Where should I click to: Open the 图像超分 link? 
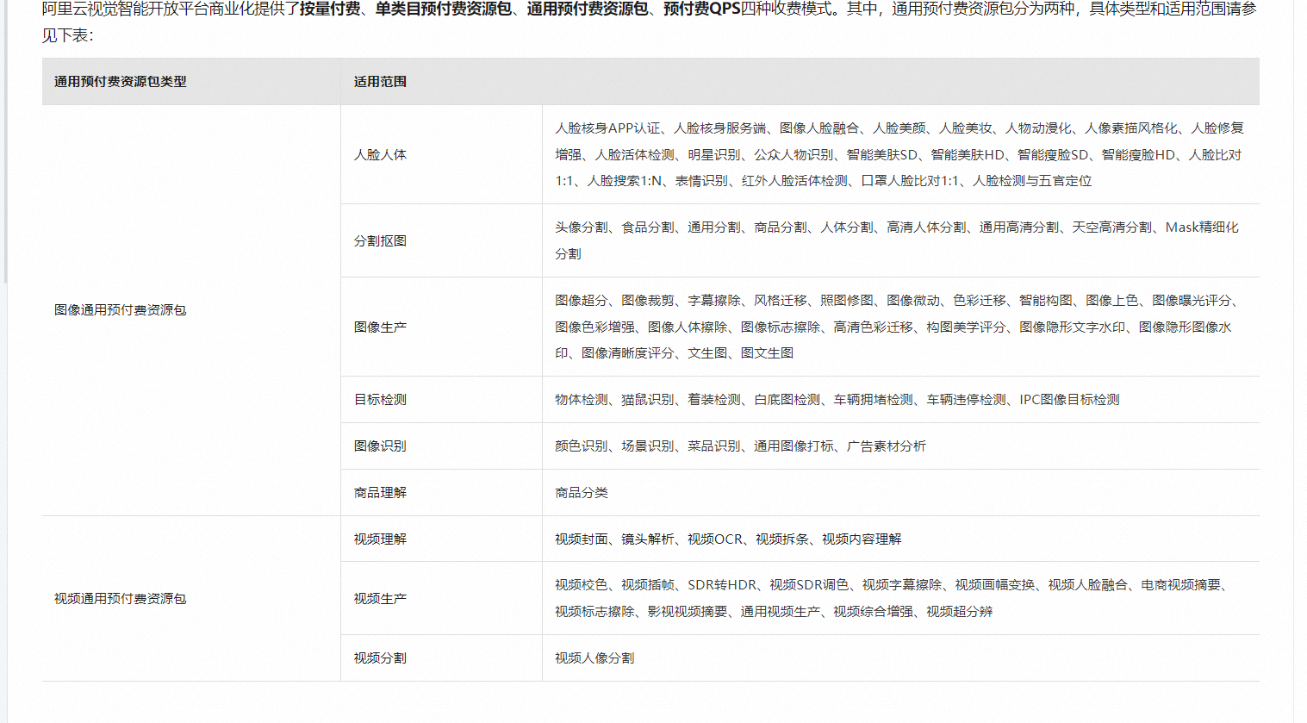pyautogui.click(x=582, y=302)
